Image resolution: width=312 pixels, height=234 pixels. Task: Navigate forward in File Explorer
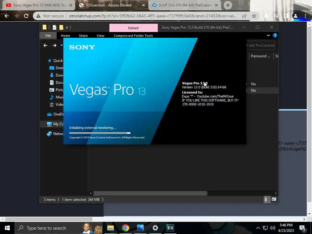tap(55, 45)
